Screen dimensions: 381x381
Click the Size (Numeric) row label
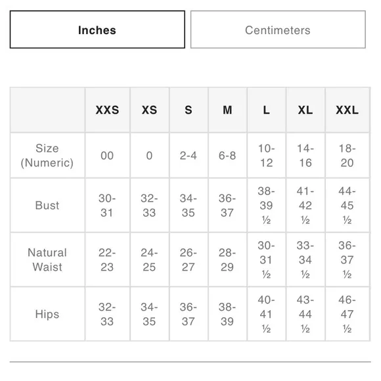[x=47, y=156]
